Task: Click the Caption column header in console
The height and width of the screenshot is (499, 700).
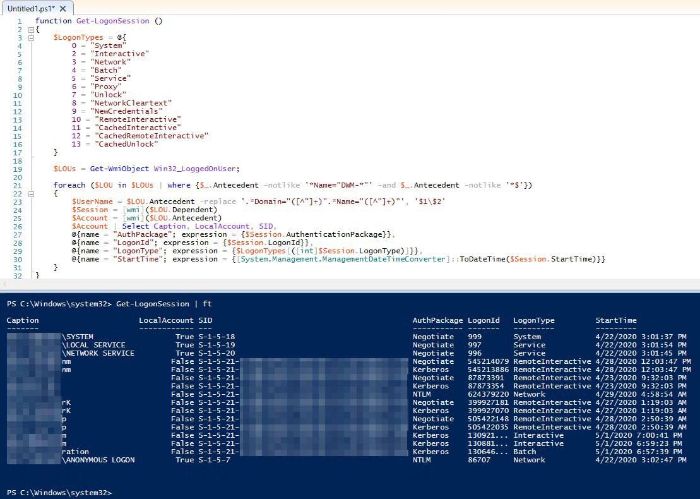Action: pyautogui.click(x=23, y=320)
